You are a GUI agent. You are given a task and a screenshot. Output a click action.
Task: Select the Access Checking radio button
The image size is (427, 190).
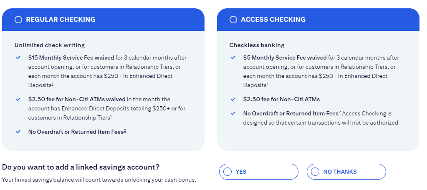233,20
